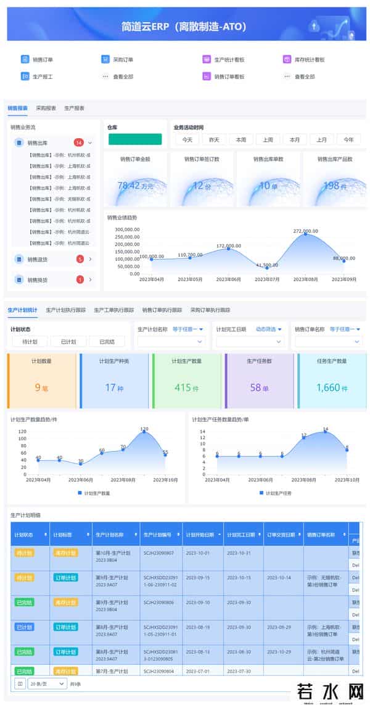Collapse the 销售出库 list chevron
The height and width of the screenshot is (705, 370).
pos(90,143)
